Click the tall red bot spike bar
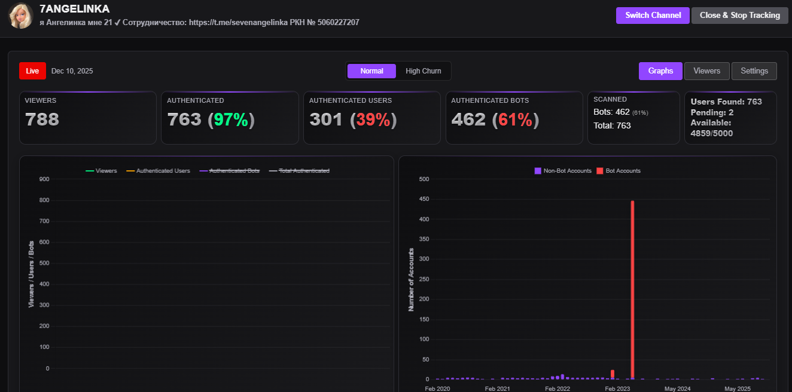This screenshot has width=792, height=392. click(632, 290)
